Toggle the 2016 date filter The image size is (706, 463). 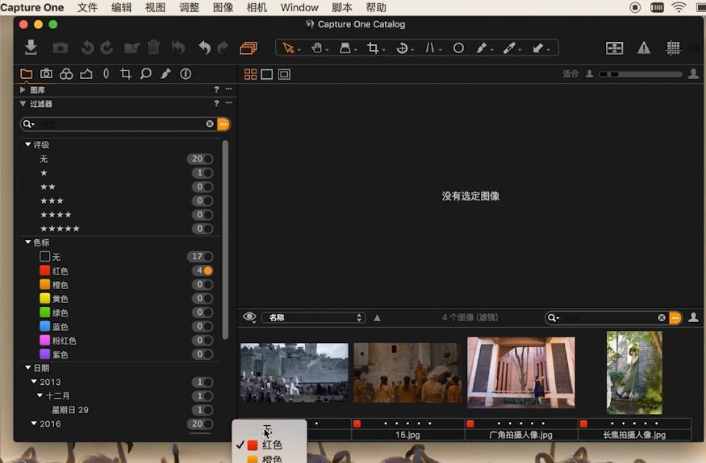[207, 424]
